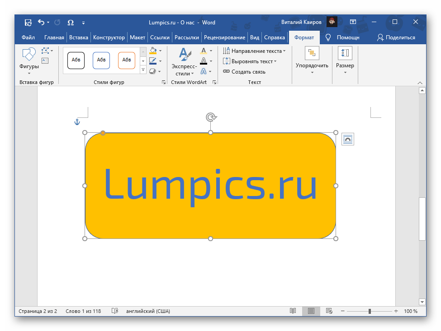The height and width of the screenshot is (331, 441).
Task: Click the zoom slider handle
Action: pyautogui.click(x=370, y=311)
